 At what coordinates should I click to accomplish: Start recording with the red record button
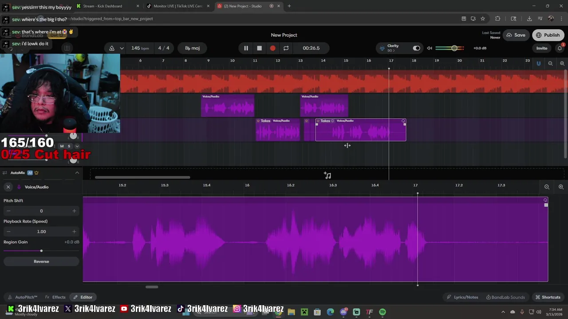click(272, 48)
